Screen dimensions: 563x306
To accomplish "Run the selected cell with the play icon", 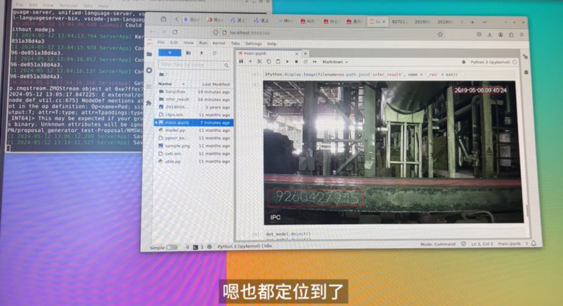I will point(287,62).
